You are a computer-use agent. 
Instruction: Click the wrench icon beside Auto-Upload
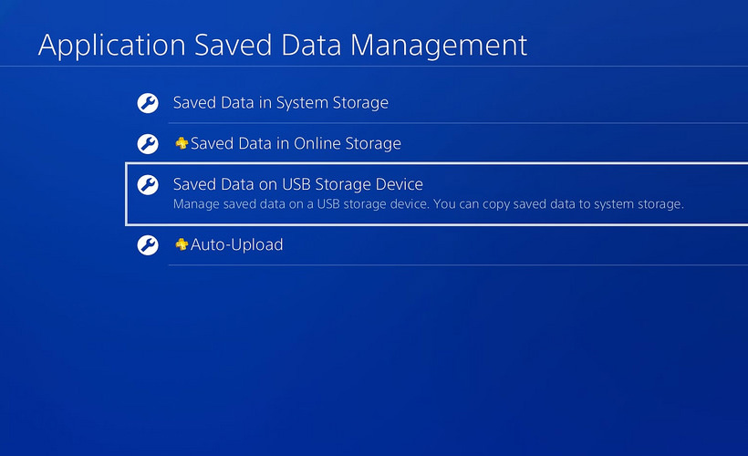[148, 245]
